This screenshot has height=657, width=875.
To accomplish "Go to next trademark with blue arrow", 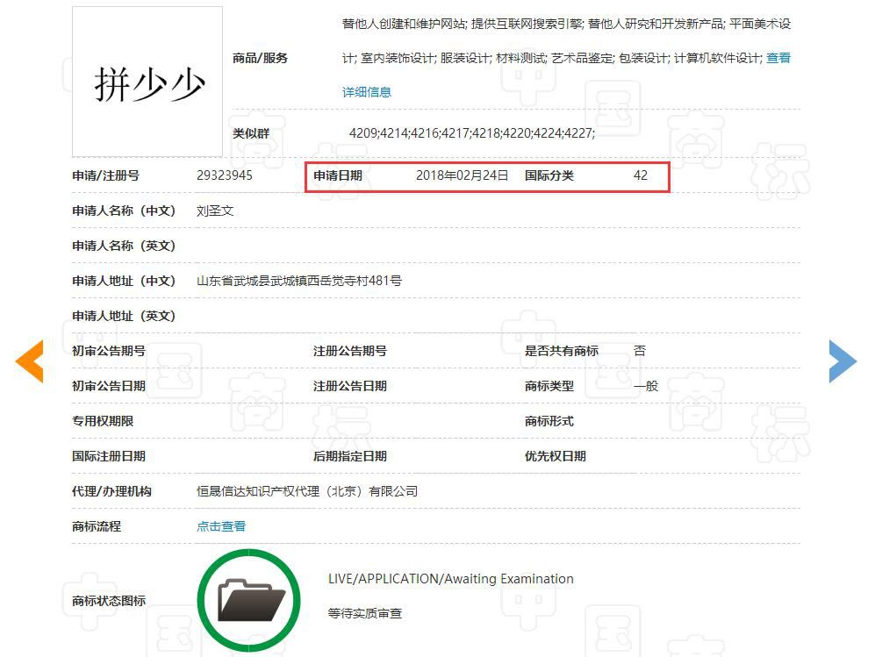I will point(843,361).
